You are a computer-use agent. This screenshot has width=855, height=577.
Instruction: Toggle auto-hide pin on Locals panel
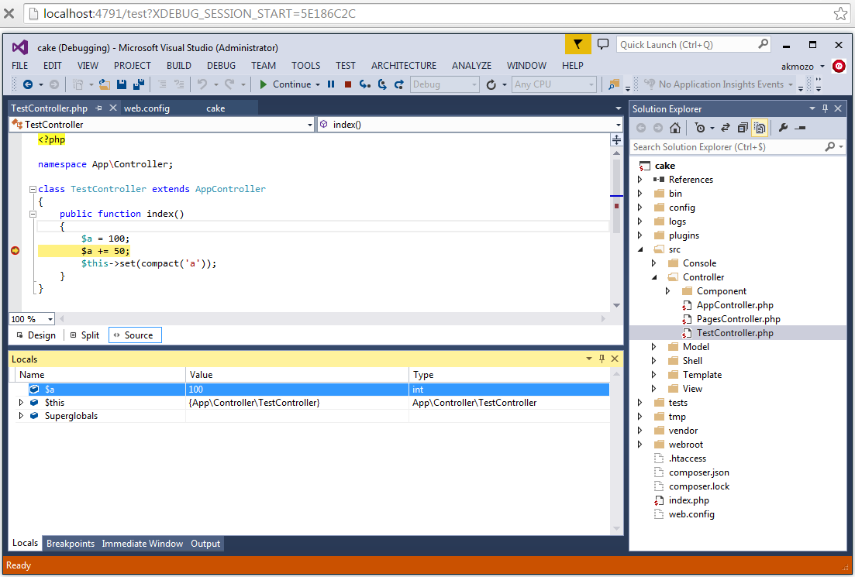click(602, 359)
